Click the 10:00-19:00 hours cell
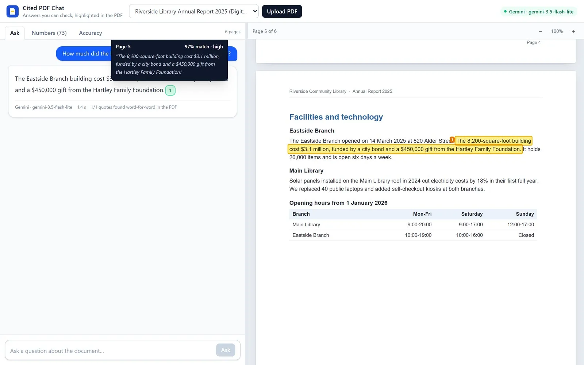584x365 pixels. (x=418, y=235)
